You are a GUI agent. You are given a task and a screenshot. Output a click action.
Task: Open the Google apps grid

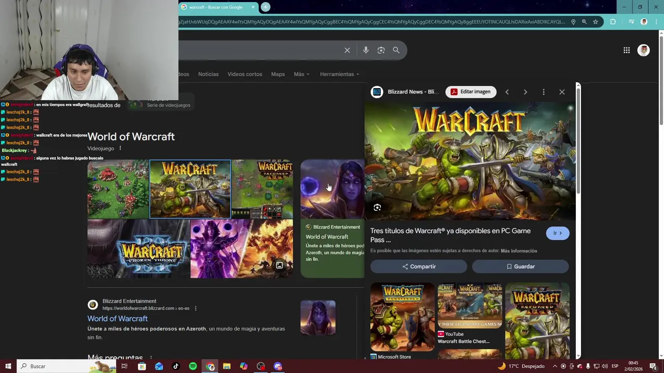point(627,50)
